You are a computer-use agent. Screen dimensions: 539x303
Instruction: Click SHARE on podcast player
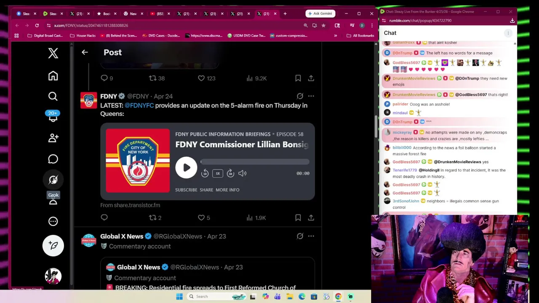206,190
